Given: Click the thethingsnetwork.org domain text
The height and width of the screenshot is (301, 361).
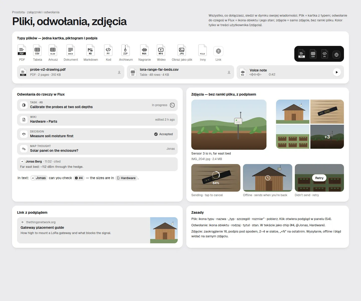Looking at the screenshot, I should [x=41, y=222].
